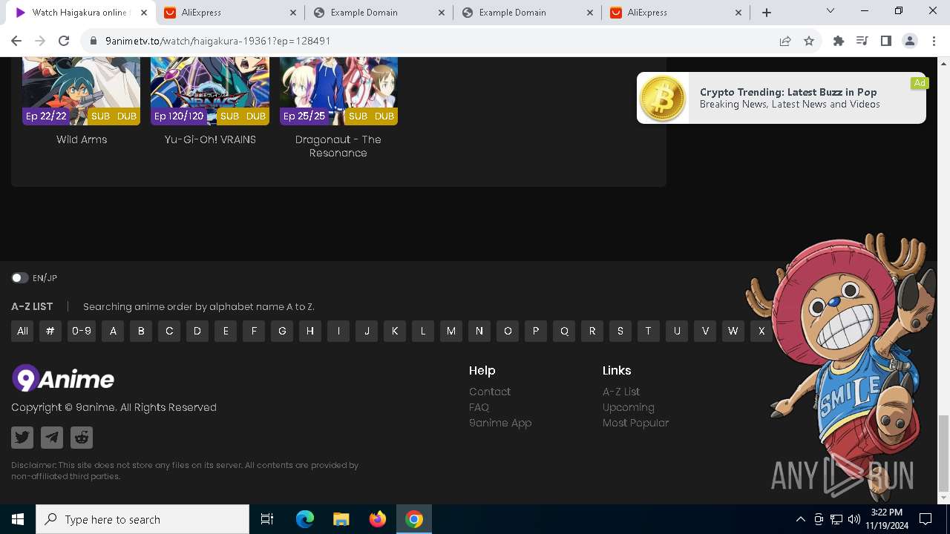Filter anime by letter B

[x=141, y=331]
